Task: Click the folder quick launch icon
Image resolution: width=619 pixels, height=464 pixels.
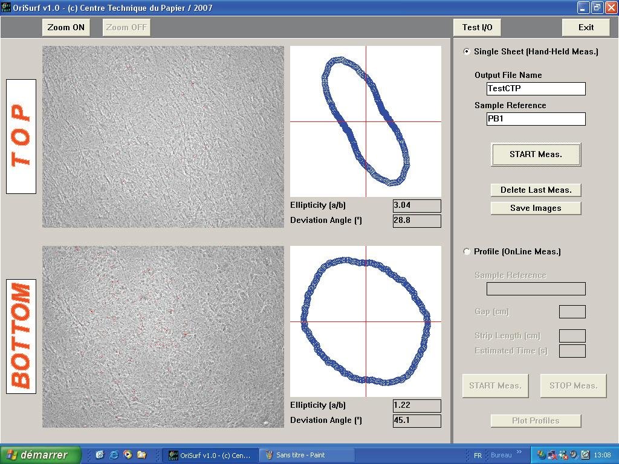Action: [x=141, y=455]
